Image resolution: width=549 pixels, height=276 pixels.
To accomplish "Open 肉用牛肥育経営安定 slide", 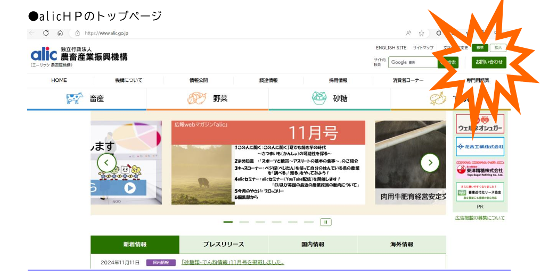I will 411,163.
